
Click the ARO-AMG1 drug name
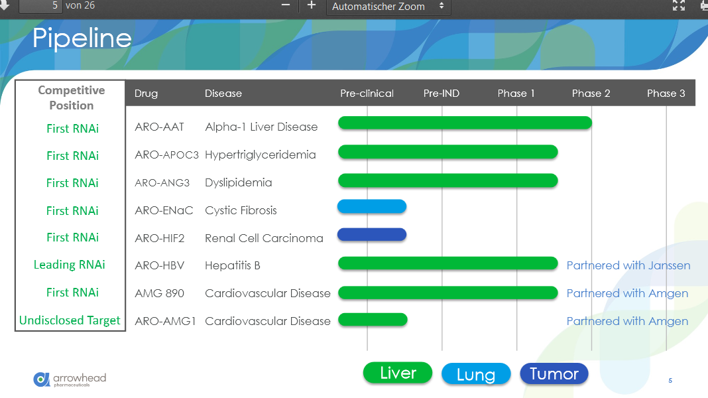coord(165,321)
